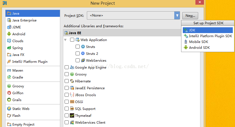
Task: Click the OSGi framework icon
Action: [72, 102]
